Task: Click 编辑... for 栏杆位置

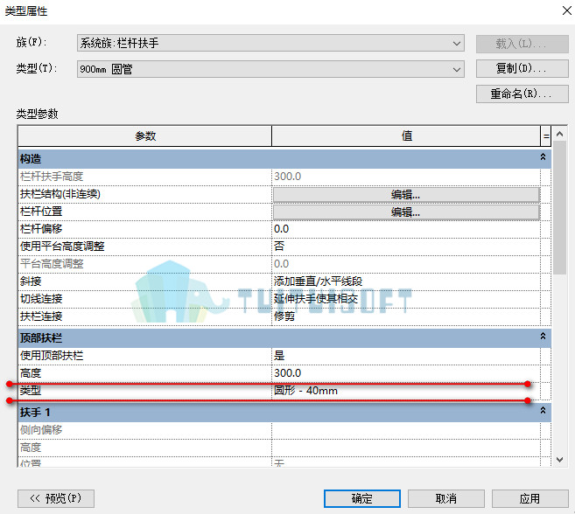Action: coord(406,212)
